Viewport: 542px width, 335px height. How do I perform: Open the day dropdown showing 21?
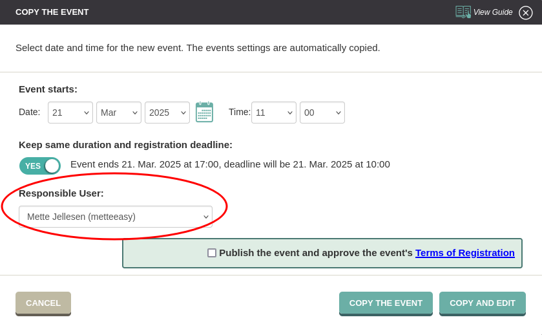click(70, 113)
